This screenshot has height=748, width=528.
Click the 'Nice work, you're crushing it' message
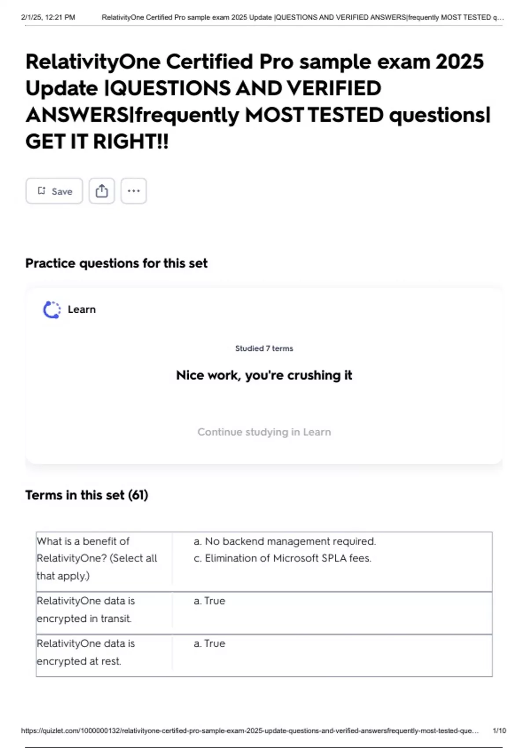264,375
